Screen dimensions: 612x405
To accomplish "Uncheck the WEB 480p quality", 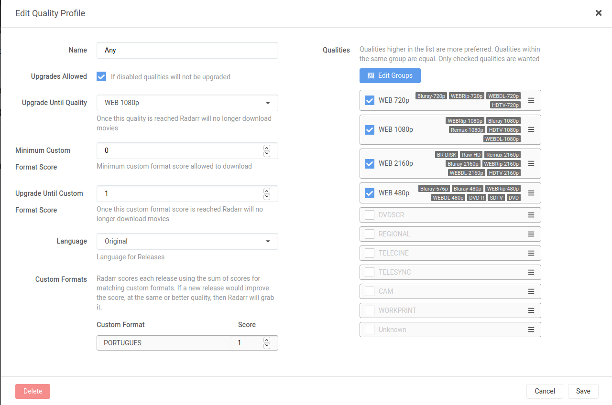I will (369, 192).
